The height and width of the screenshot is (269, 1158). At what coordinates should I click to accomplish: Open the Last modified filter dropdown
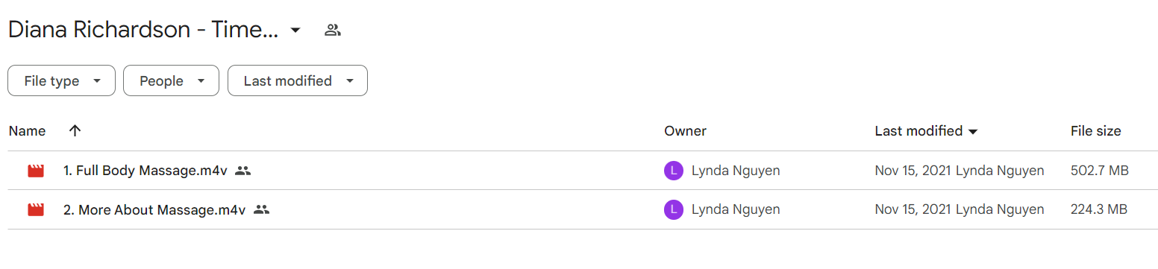point(297,81)
